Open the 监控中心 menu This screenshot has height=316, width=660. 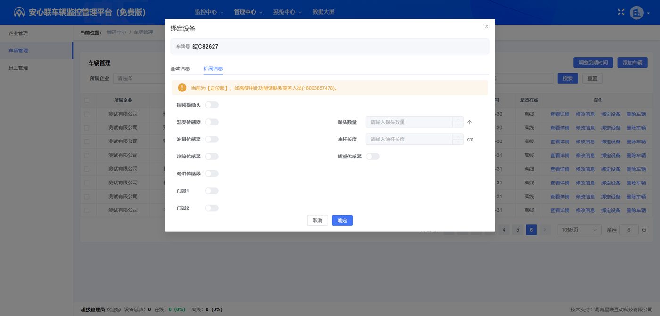coord(209,12)
